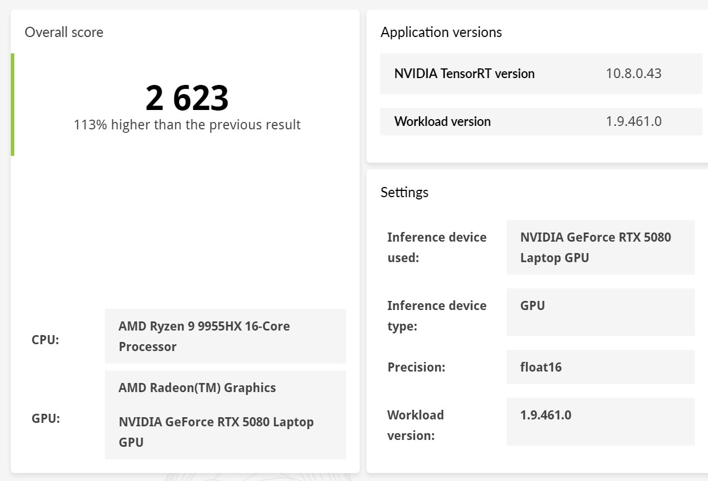Click the Precision label
Screen dimensions: 708x481
tap(416, 368)
